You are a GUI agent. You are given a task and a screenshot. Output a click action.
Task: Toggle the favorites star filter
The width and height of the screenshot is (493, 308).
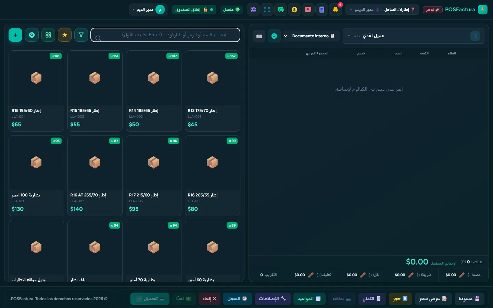(x=65, y=35)
